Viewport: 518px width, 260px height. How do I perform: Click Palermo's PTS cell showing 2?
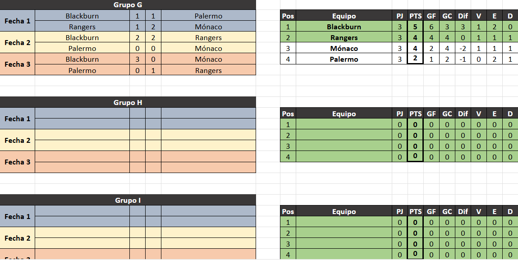415,59
